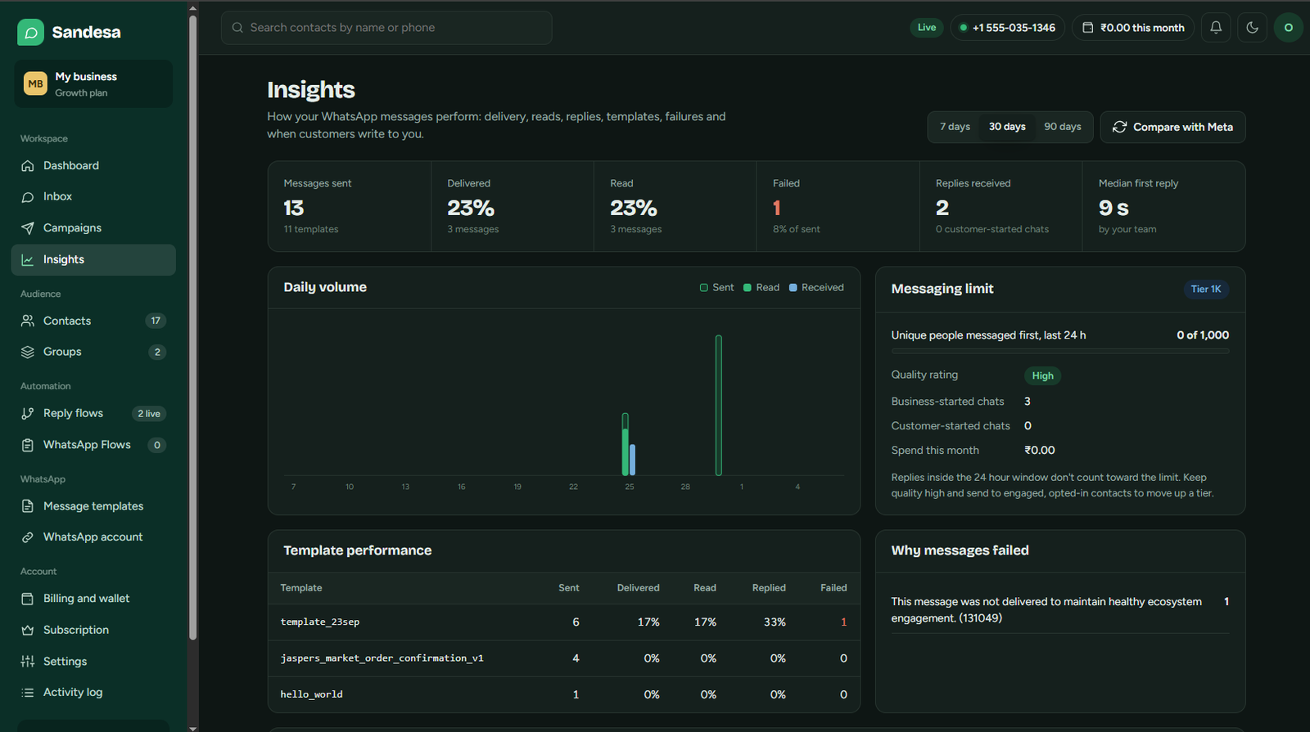Click the Contacts people icon

pos(28,321)
